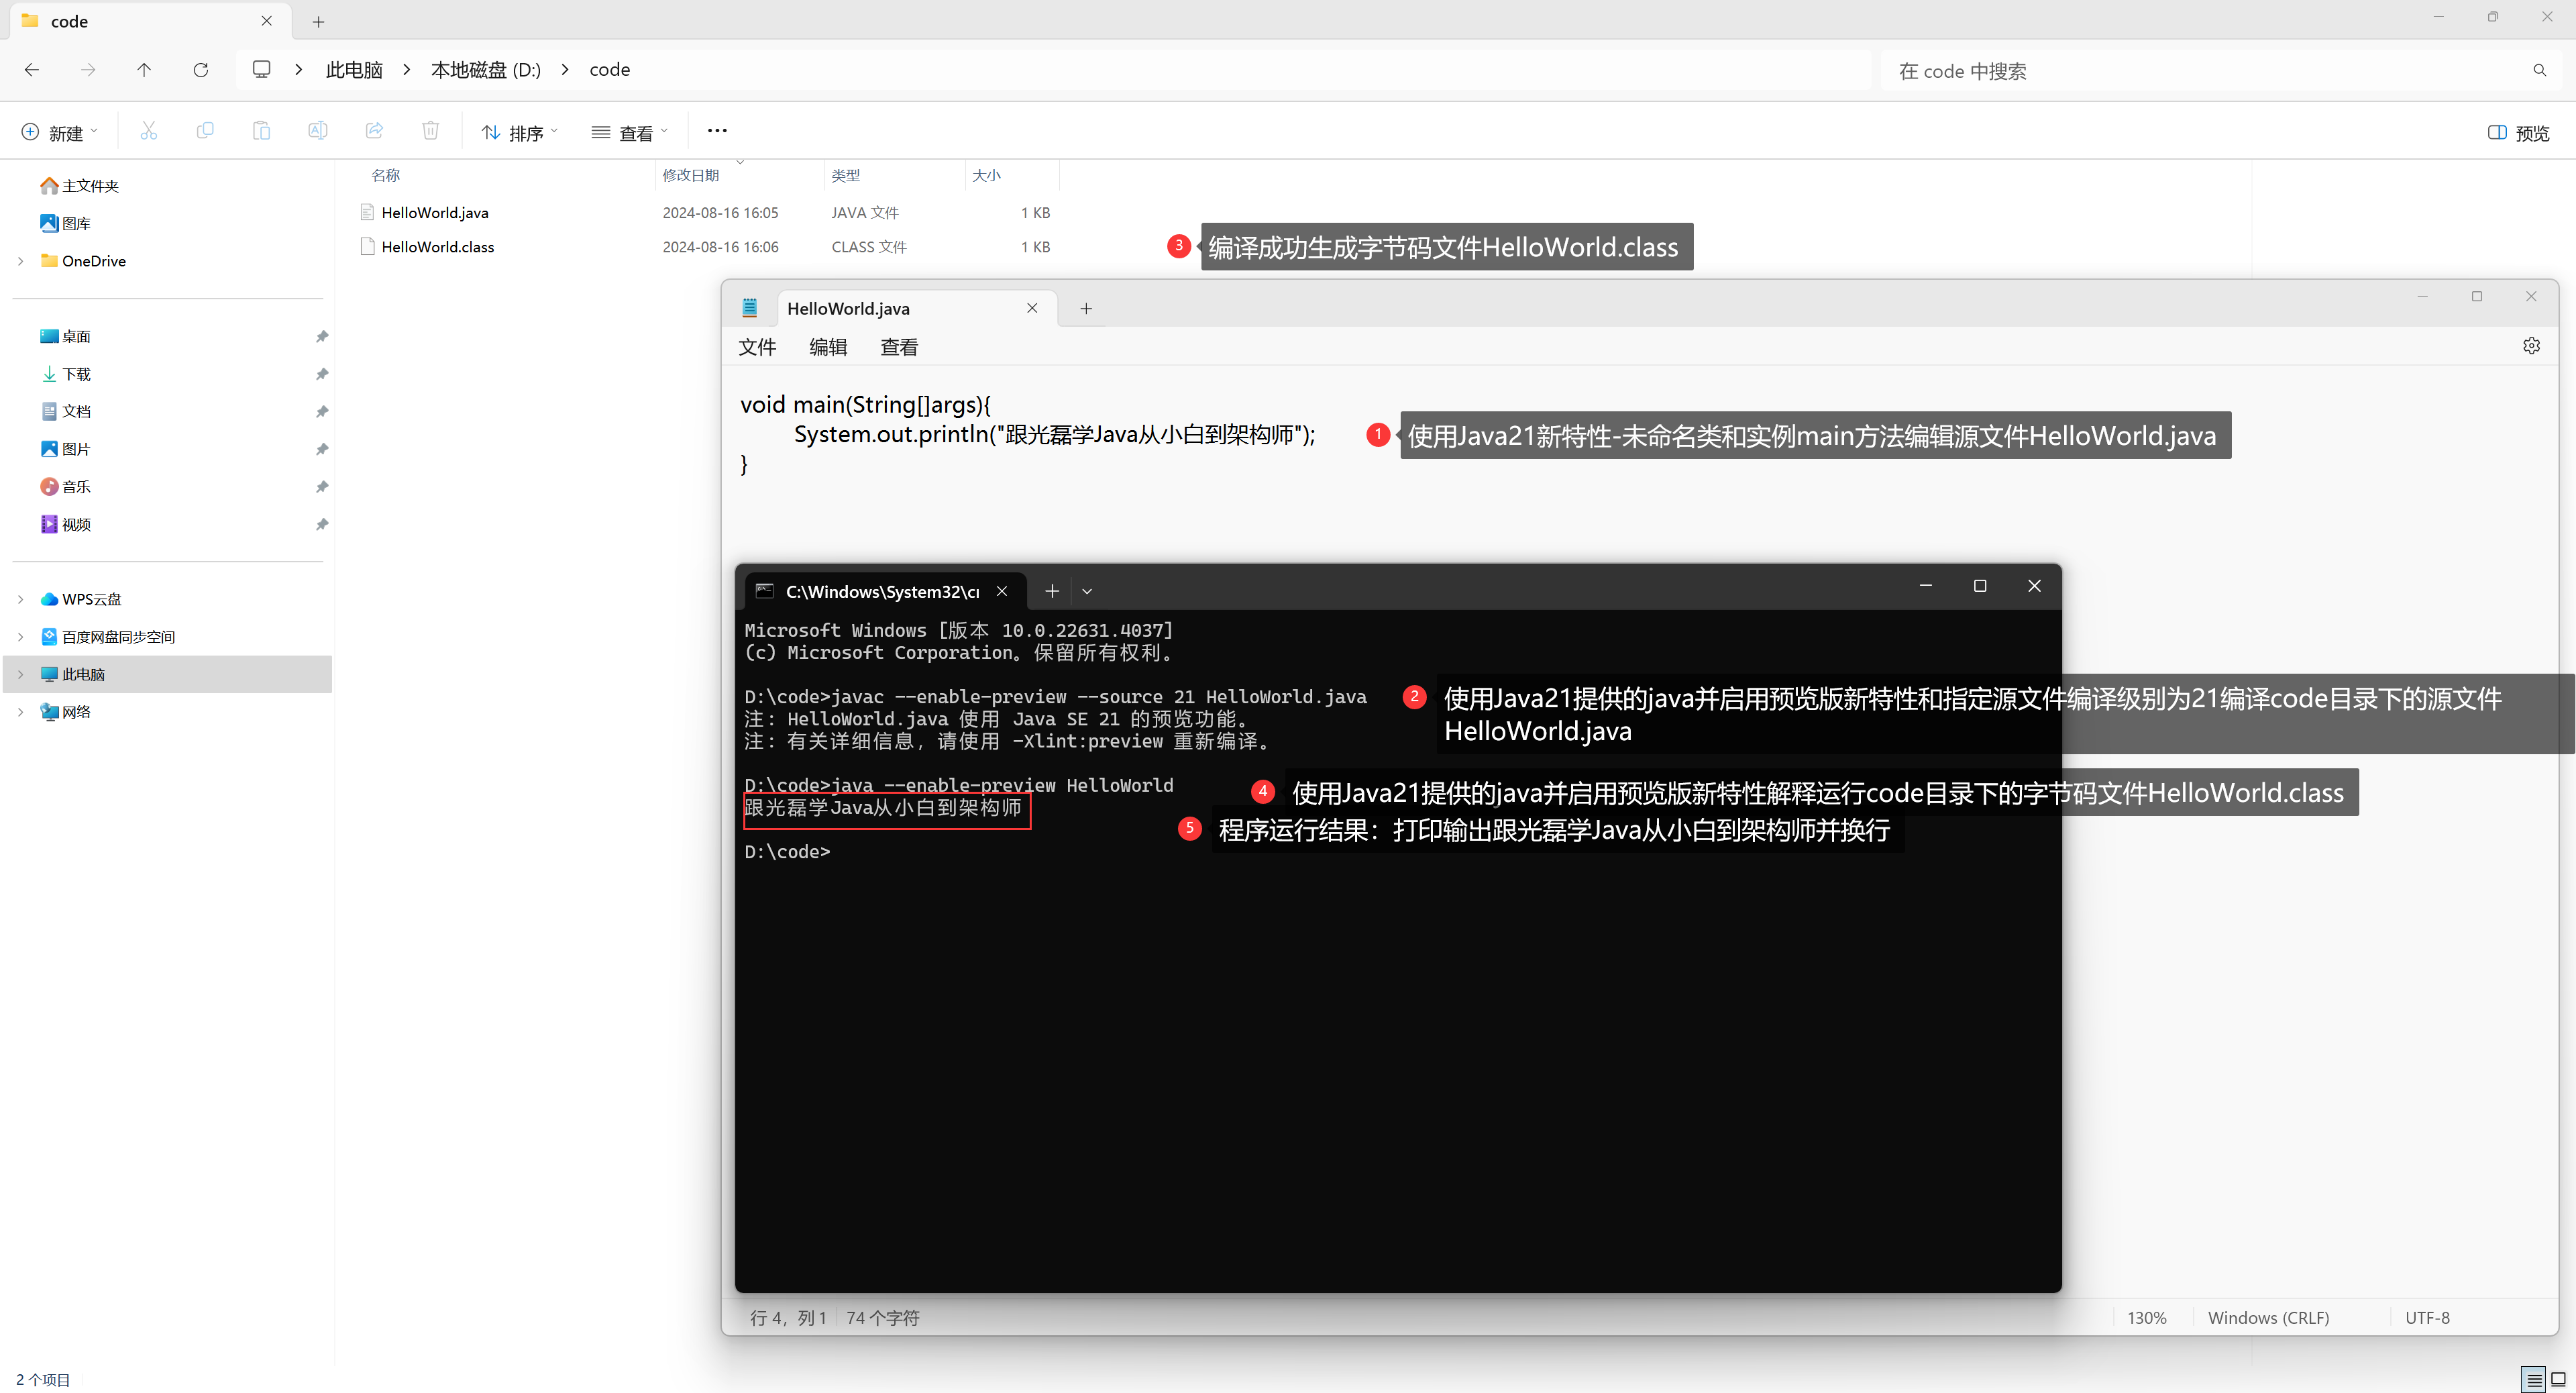Click the 新建 new item button
The image size is (2576, 1393).
coord(59,133)
